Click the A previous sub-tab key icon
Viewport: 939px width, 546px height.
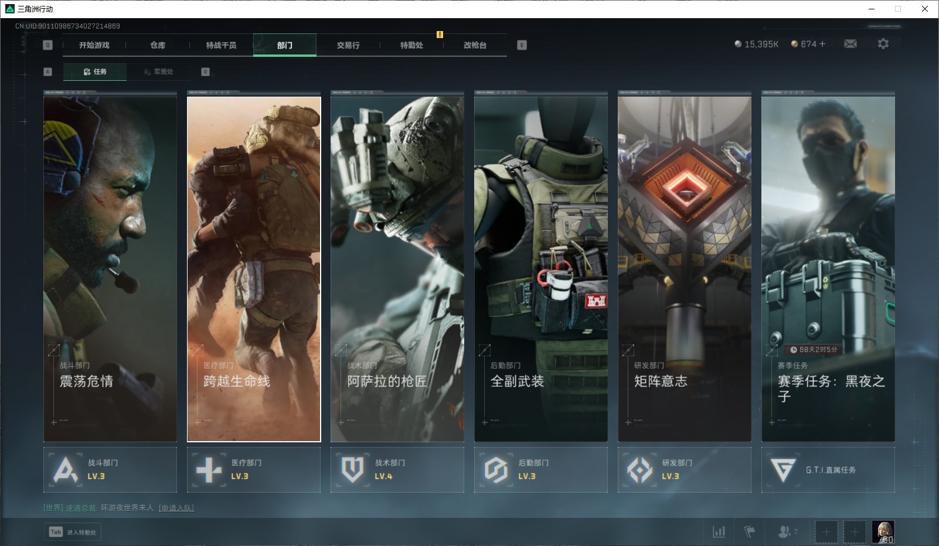tap(48, 71)
